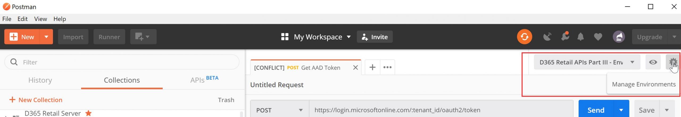Click the heart icon in header
681x117 pixels.
[x=598, y=37]
